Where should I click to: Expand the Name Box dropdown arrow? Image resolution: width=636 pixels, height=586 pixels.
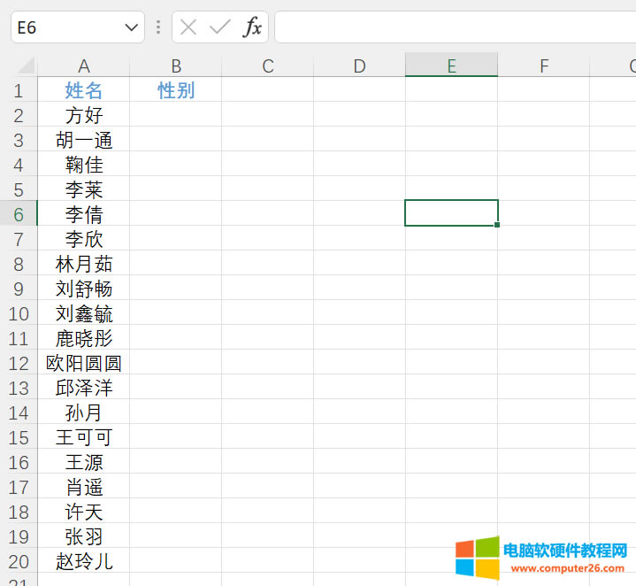point(132,27)
